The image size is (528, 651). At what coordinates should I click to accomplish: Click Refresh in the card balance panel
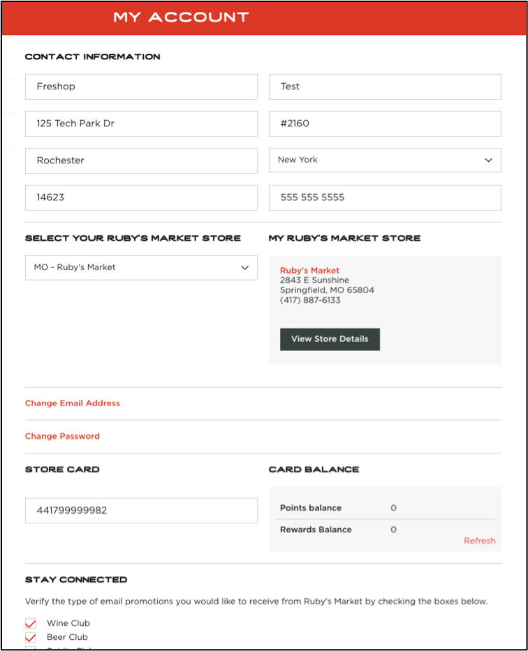point(479,541)
